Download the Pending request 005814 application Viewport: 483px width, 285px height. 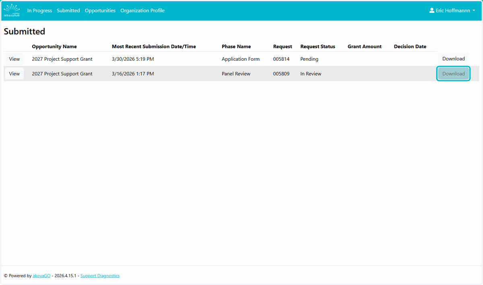[454, 59]
